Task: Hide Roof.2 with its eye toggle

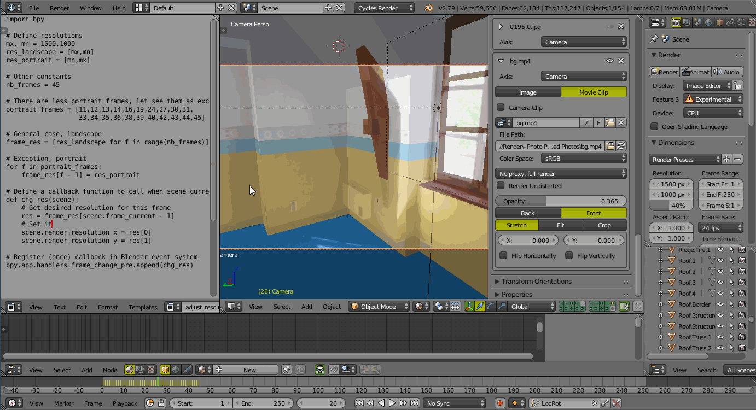Action: [720, 271]
